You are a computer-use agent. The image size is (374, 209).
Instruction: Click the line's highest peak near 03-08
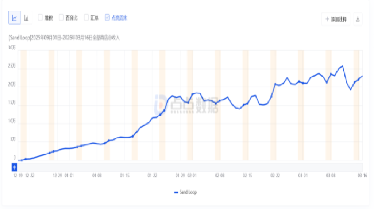(342, 66)
